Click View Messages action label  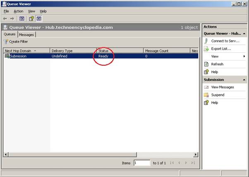(223, 87)
